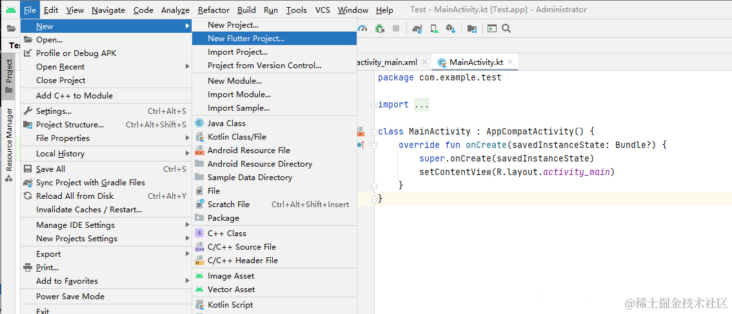The width and height of the screenshot is (732, 314).
Task: Choose Import Project from New submenu
Action: point(274,51)
